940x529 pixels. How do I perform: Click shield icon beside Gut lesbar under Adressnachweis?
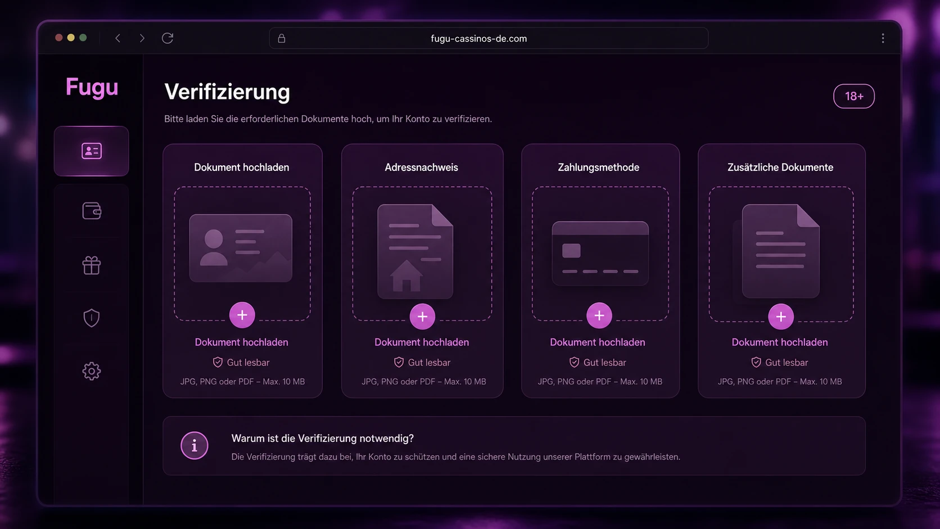(399, 362)
